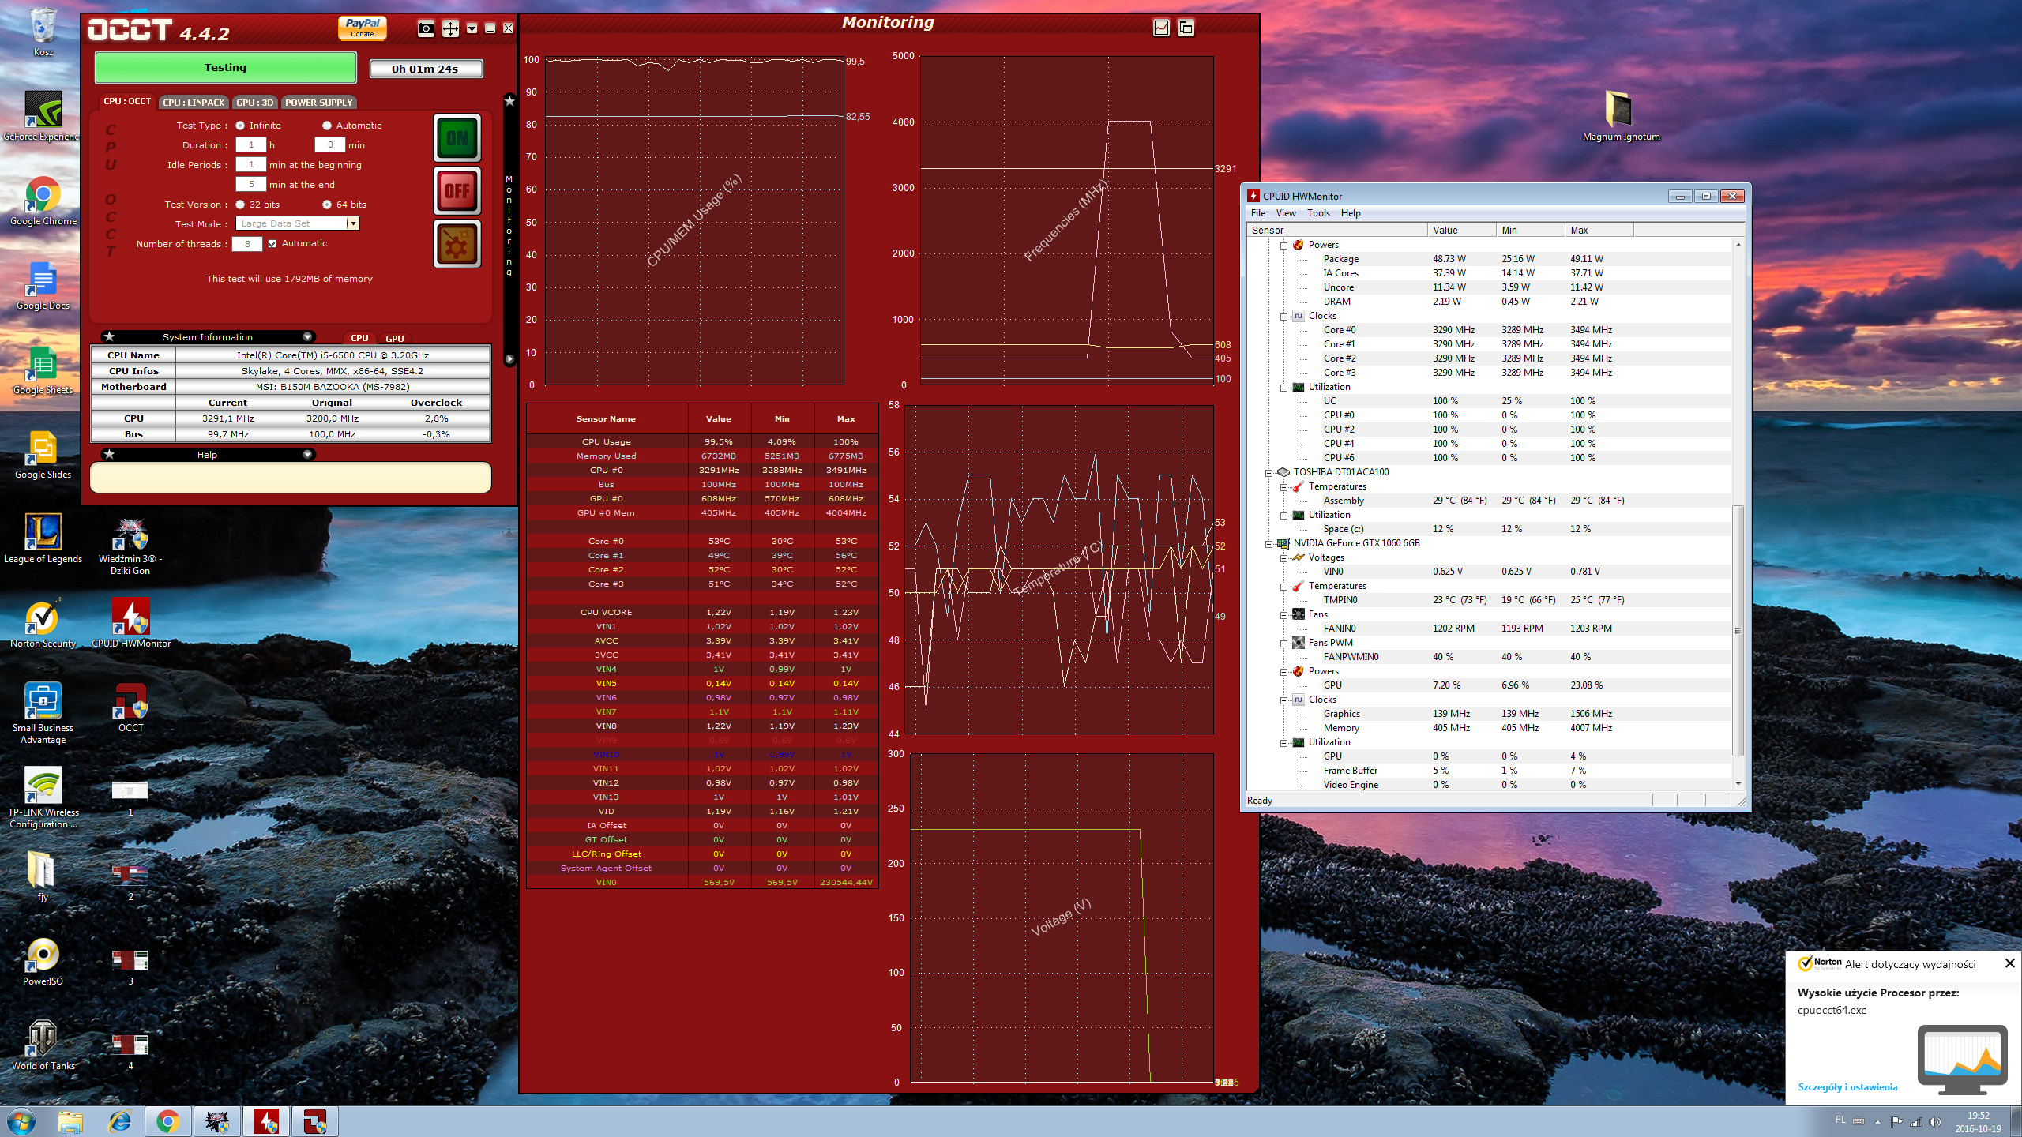Open the File menu in HWMonitor
The height and width of the screenshot is (1137, 2022).
(x=1257, y=213)
